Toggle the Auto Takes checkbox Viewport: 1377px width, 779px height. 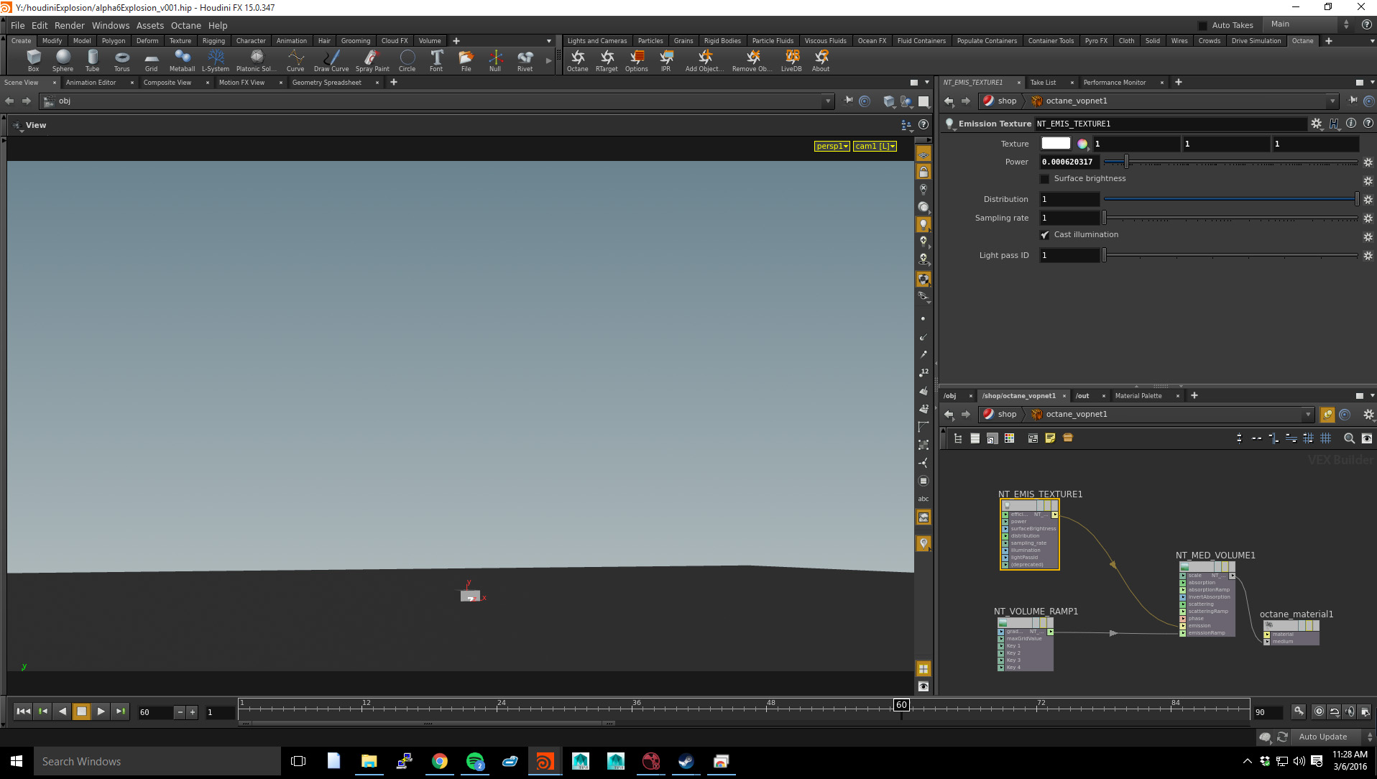pyautogui.click(x=1202, y=25)
